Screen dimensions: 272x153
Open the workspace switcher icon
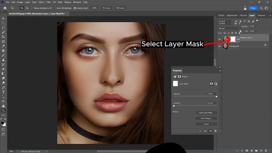pyautogui.click(x=266, y=8)
